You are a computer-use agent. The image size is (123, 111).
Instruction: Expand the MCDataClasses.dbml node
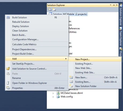click(x=53, y=93)
